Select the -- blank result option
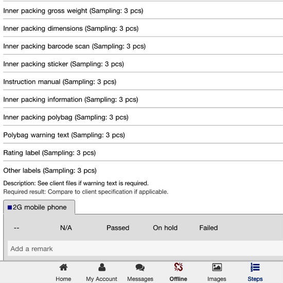 tap(16, 228)
